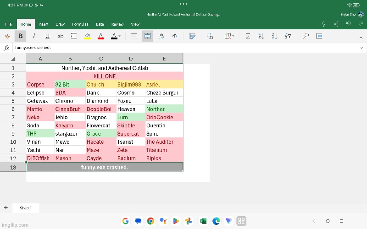Click the wrap text icon
The width and height of the screenshot is (367, 229).
click(161, 36)
